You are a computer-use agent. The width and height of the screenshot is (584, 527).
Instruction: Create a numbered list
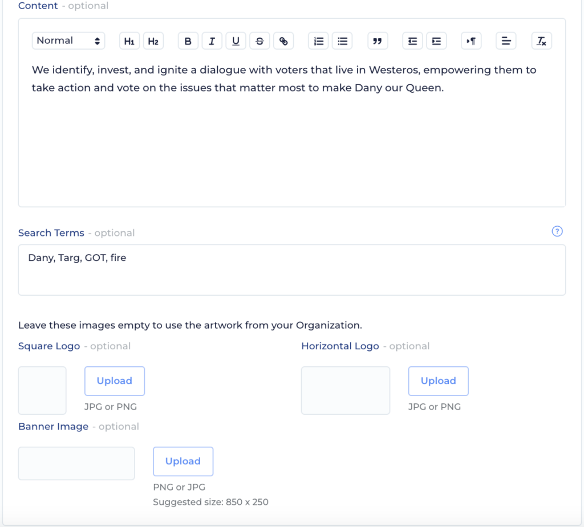click(318, 41)
